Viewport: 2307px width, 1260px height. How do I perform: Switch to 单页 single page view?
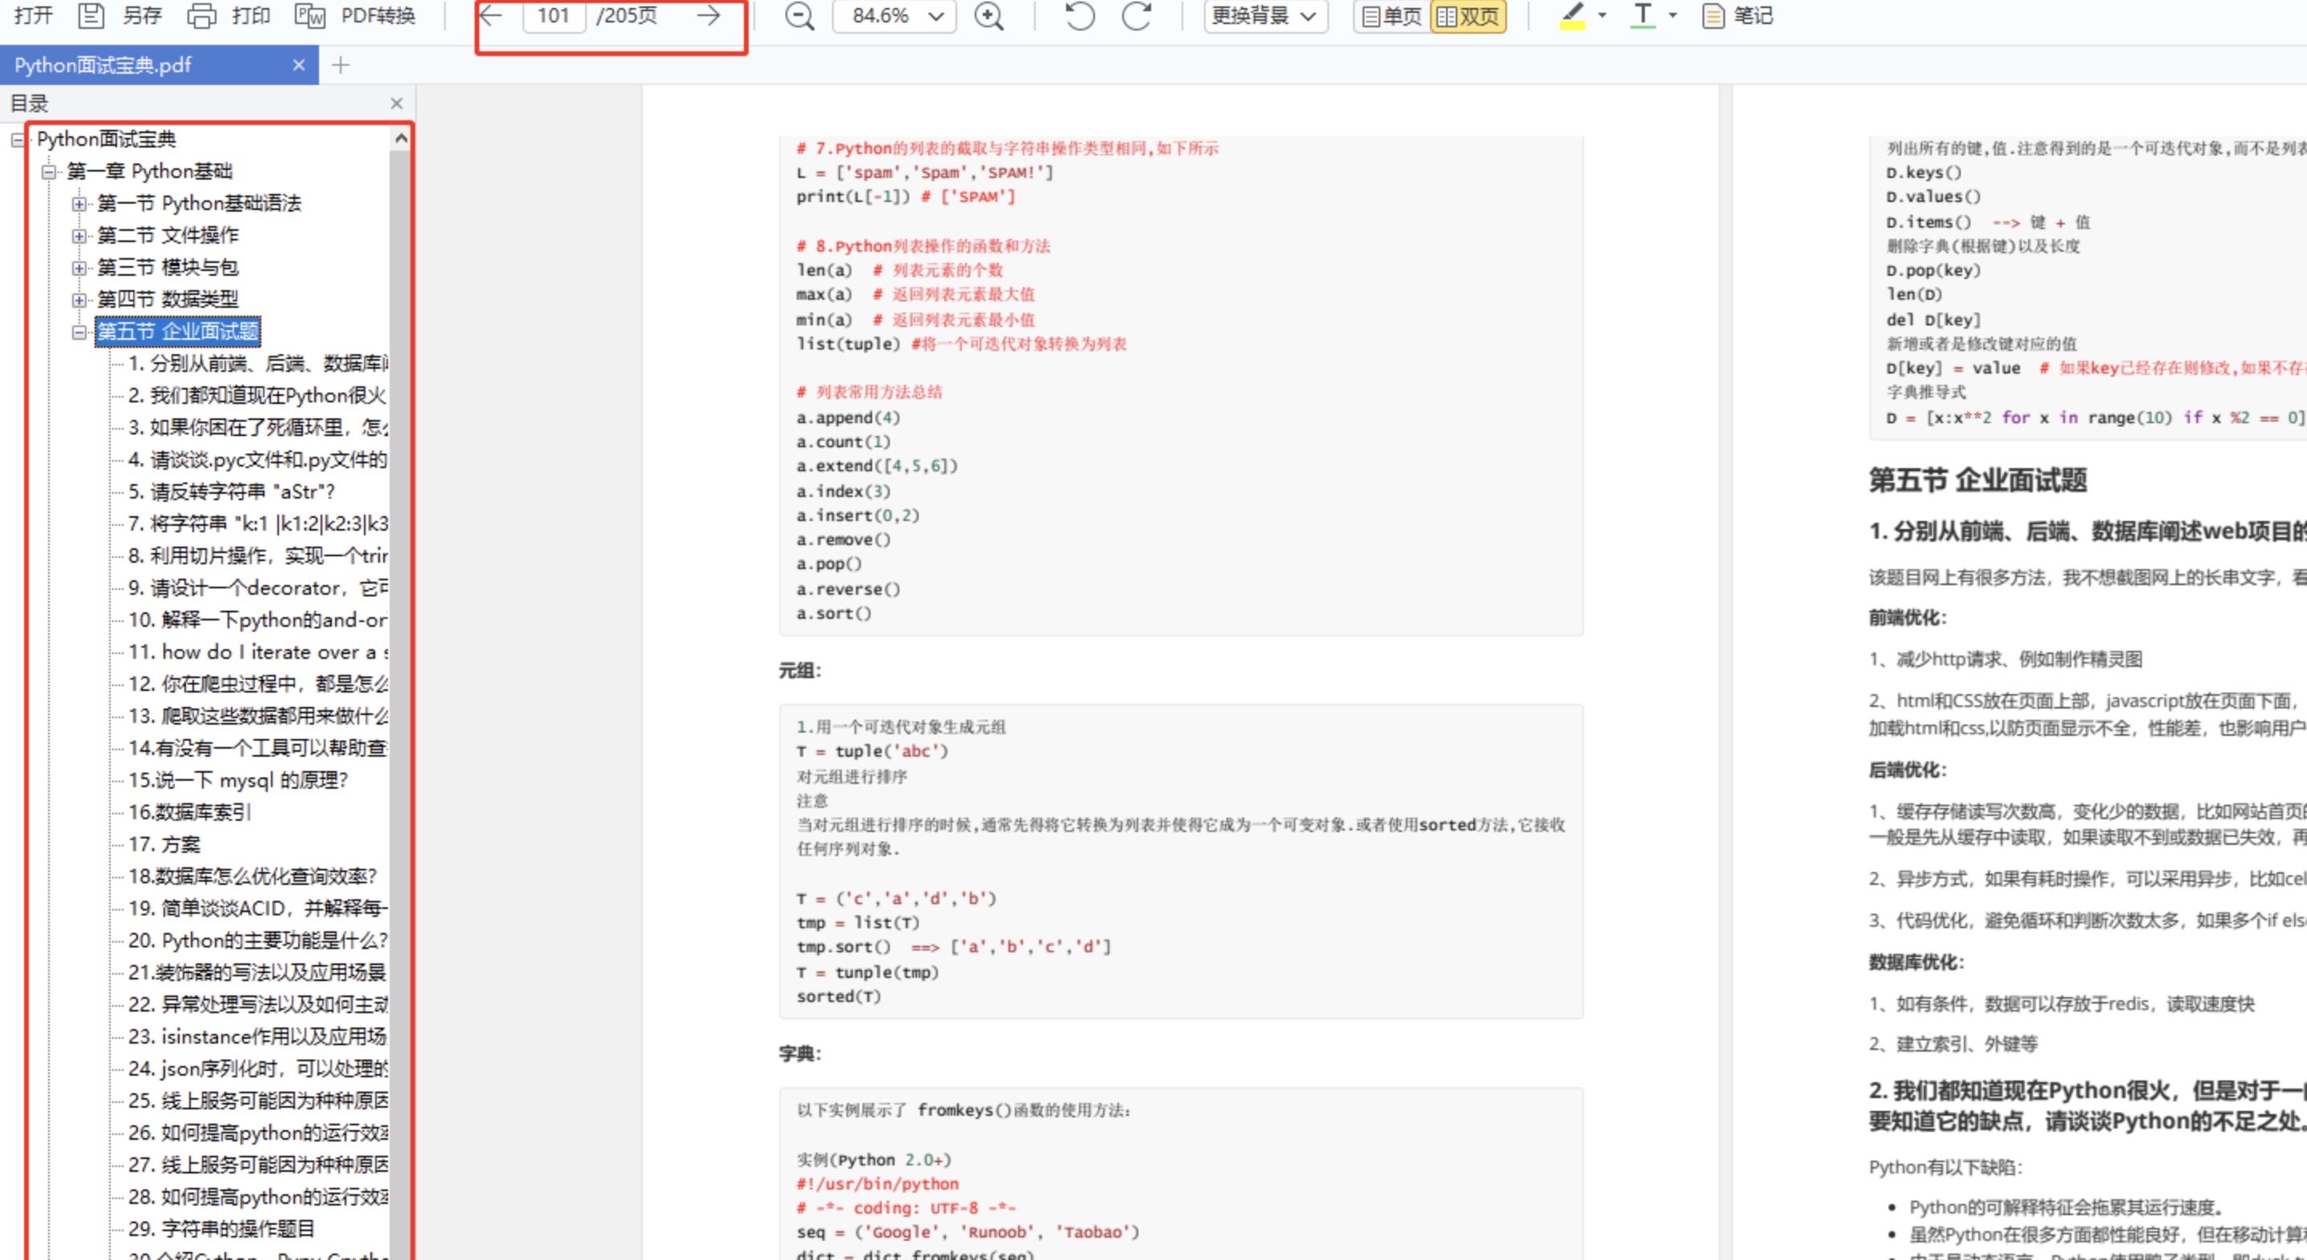1391,16
